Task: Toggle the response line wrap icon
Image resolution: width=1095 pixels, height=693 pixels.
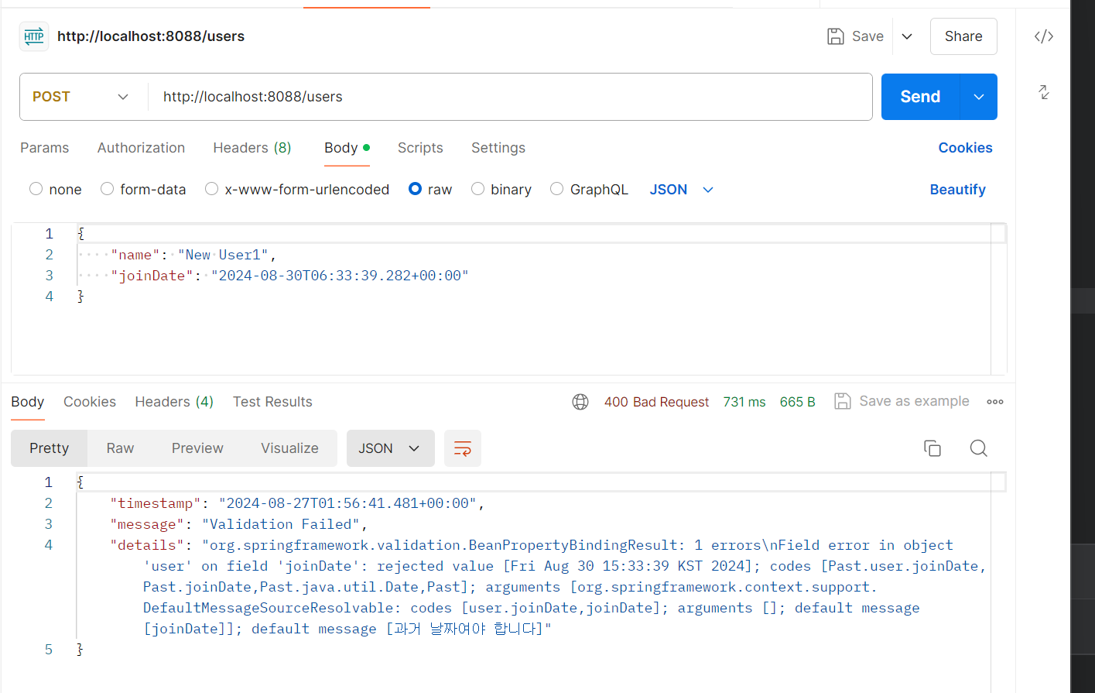Action: (463, 448)
